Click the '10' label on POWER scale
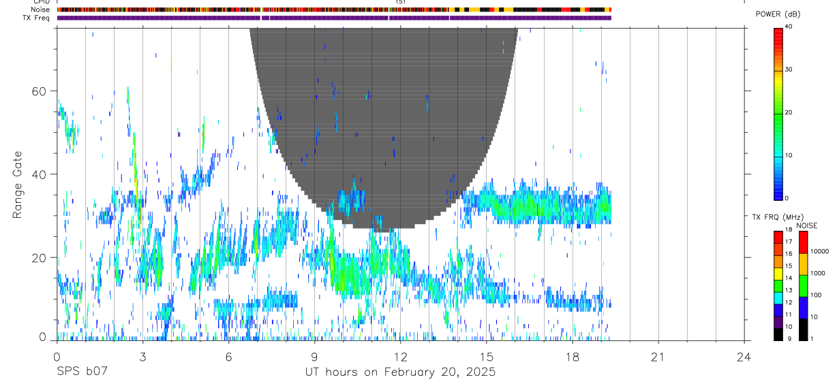 789,155
